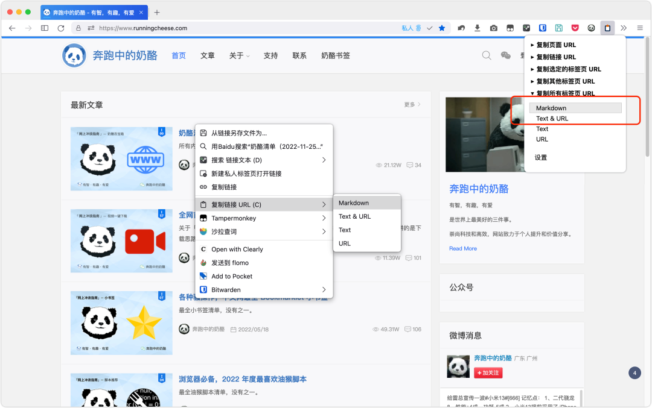Select 新建私人标签页打开链接 context item
This screenshot has height=408, width=652.
click(264, 174)
